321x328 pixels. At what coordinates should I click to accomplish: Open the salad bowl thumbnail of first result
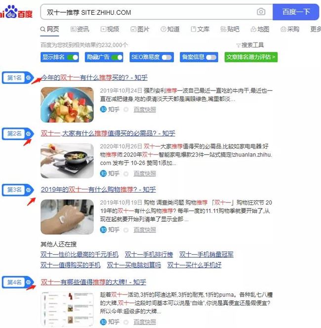67,105
